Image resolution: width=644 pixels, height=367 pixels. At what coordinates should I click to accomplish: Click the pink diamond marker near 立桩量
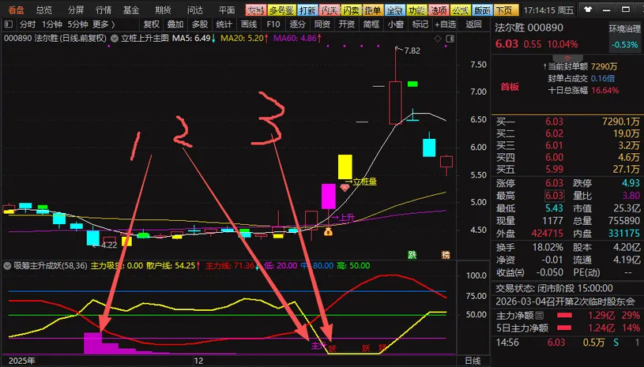345,186
